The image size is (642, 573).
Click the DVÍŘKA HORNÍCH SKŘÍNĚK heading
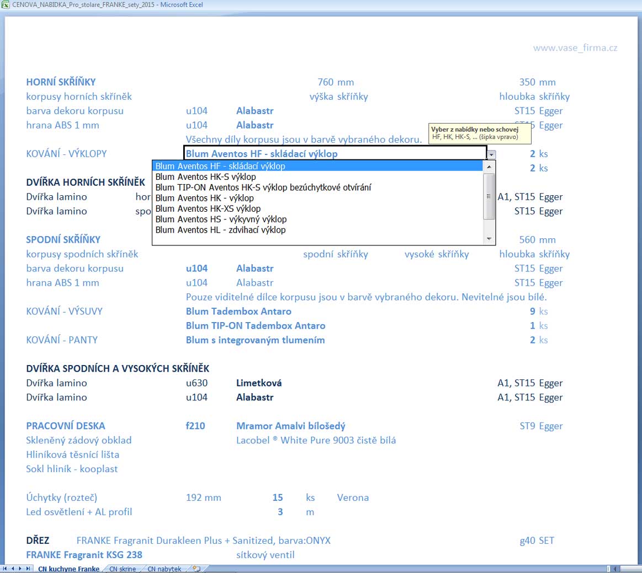[86, 182]
